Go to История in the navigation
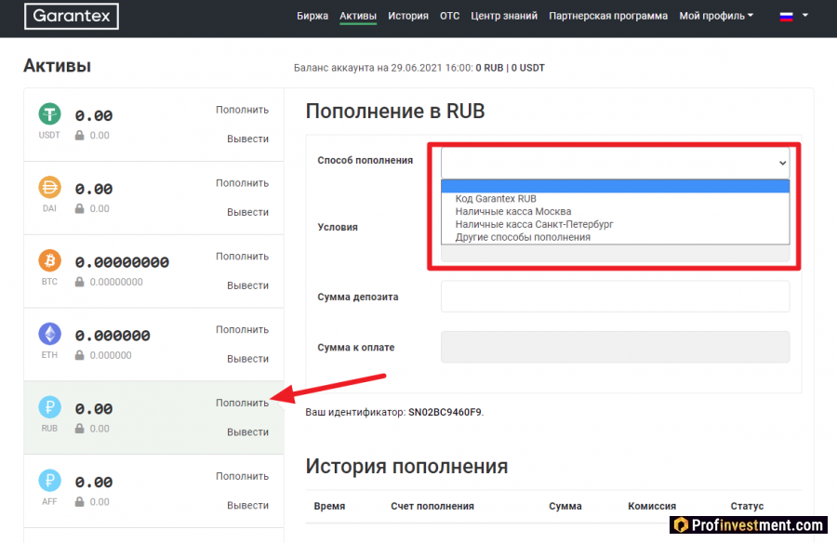The height and width of the screenshot is (543, 837). tap(408, 16)
